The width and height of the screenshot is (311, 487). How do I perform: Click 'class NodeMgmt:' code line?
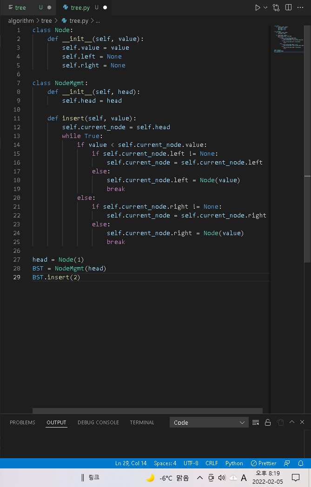pos(60,83)
